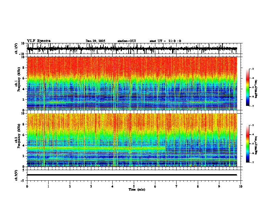
Task: Click the "1" tick on the time axis
Action: 48,186
